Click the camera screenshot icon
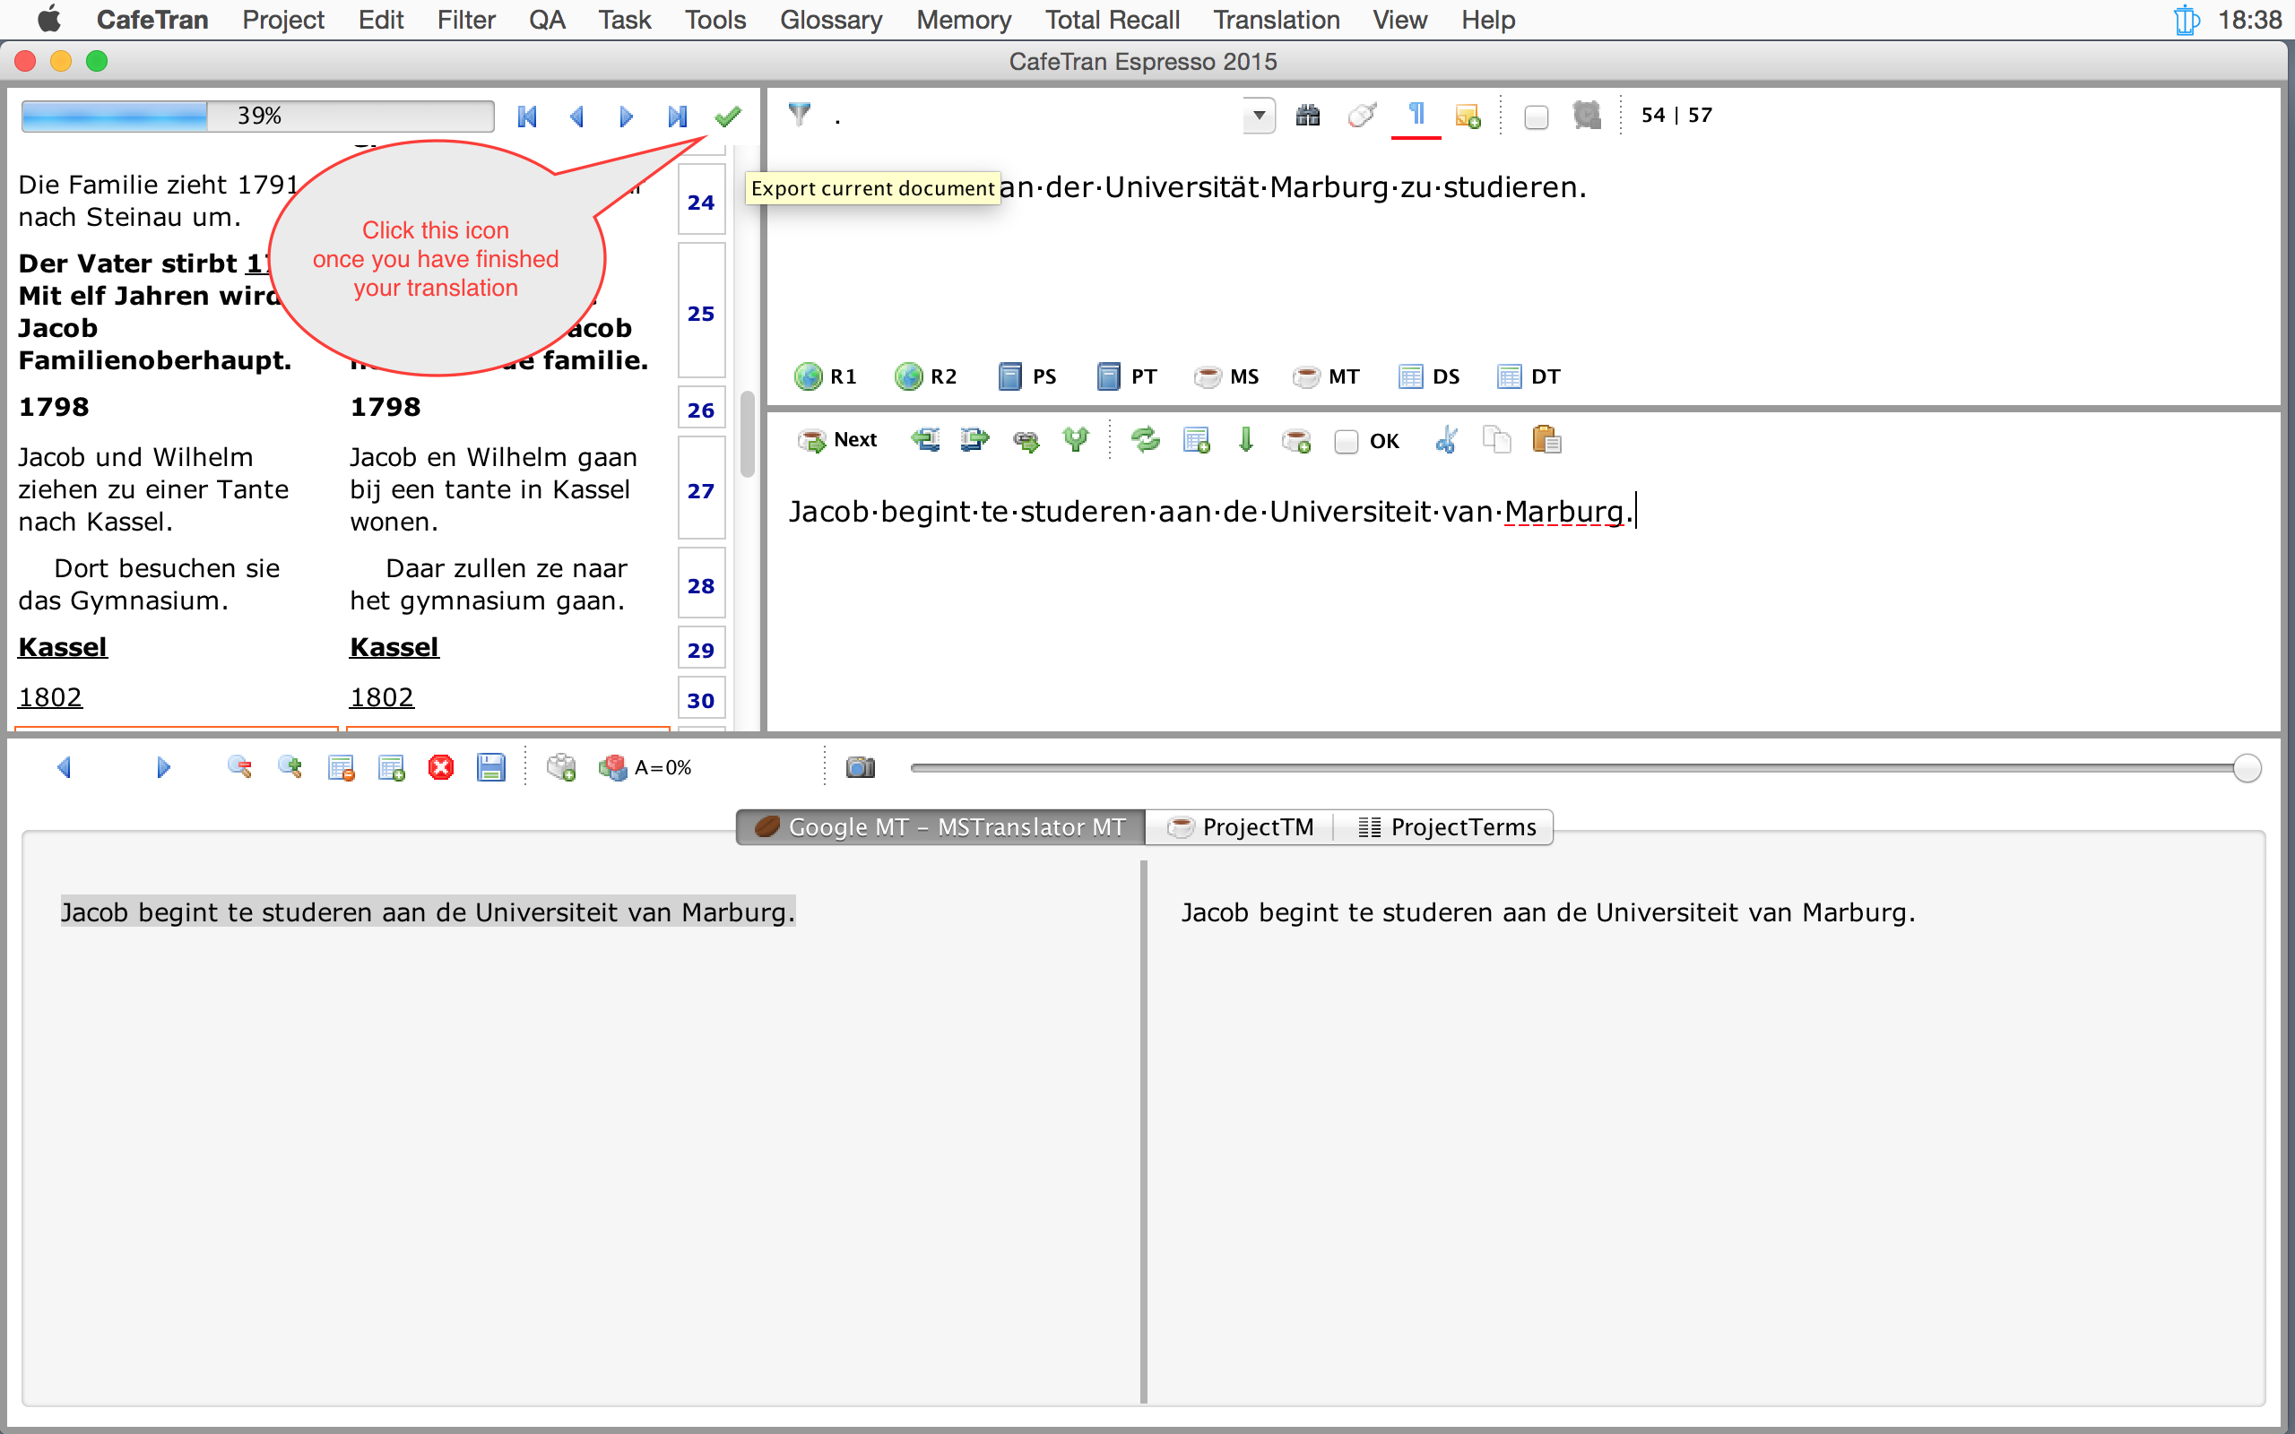Viewport: 2295px width, 1434px height. [860, 767]
